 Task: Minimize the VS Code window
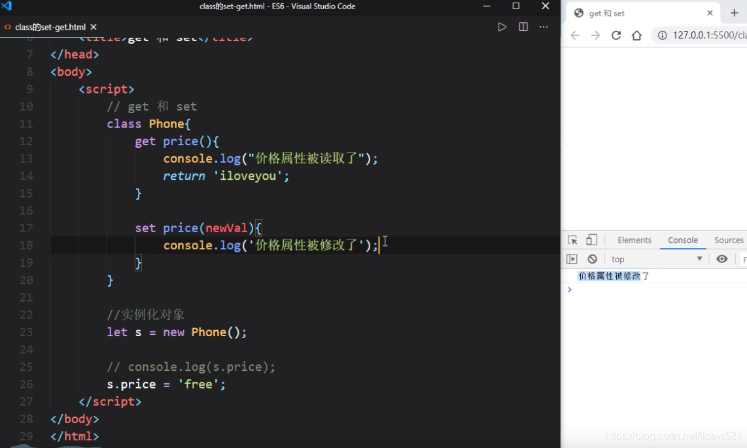(x=487, y=6)
